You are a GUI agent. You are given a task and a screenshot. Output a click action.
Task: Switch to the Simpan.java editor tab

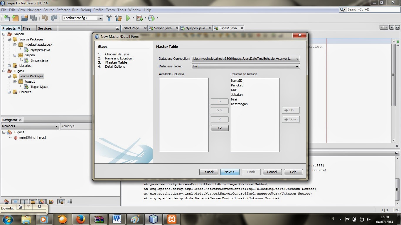(x=163, y=28)
